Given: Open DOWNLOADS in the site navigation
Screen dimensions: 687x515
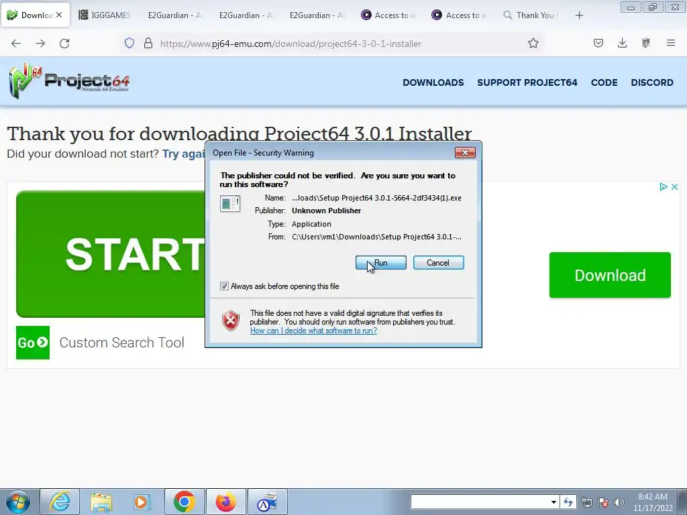Looking at the screenshot, I should [x=433, y=82].
